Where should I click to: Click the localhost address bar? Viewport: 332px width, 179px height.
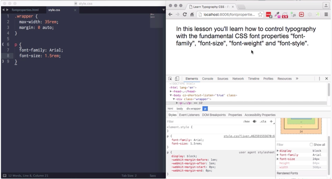click(x=229, y=14)
